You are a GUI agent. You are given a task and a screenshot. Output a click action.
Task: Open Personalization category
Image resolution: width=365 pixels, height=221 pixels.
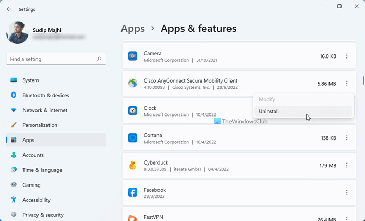[x=56, y=125]
